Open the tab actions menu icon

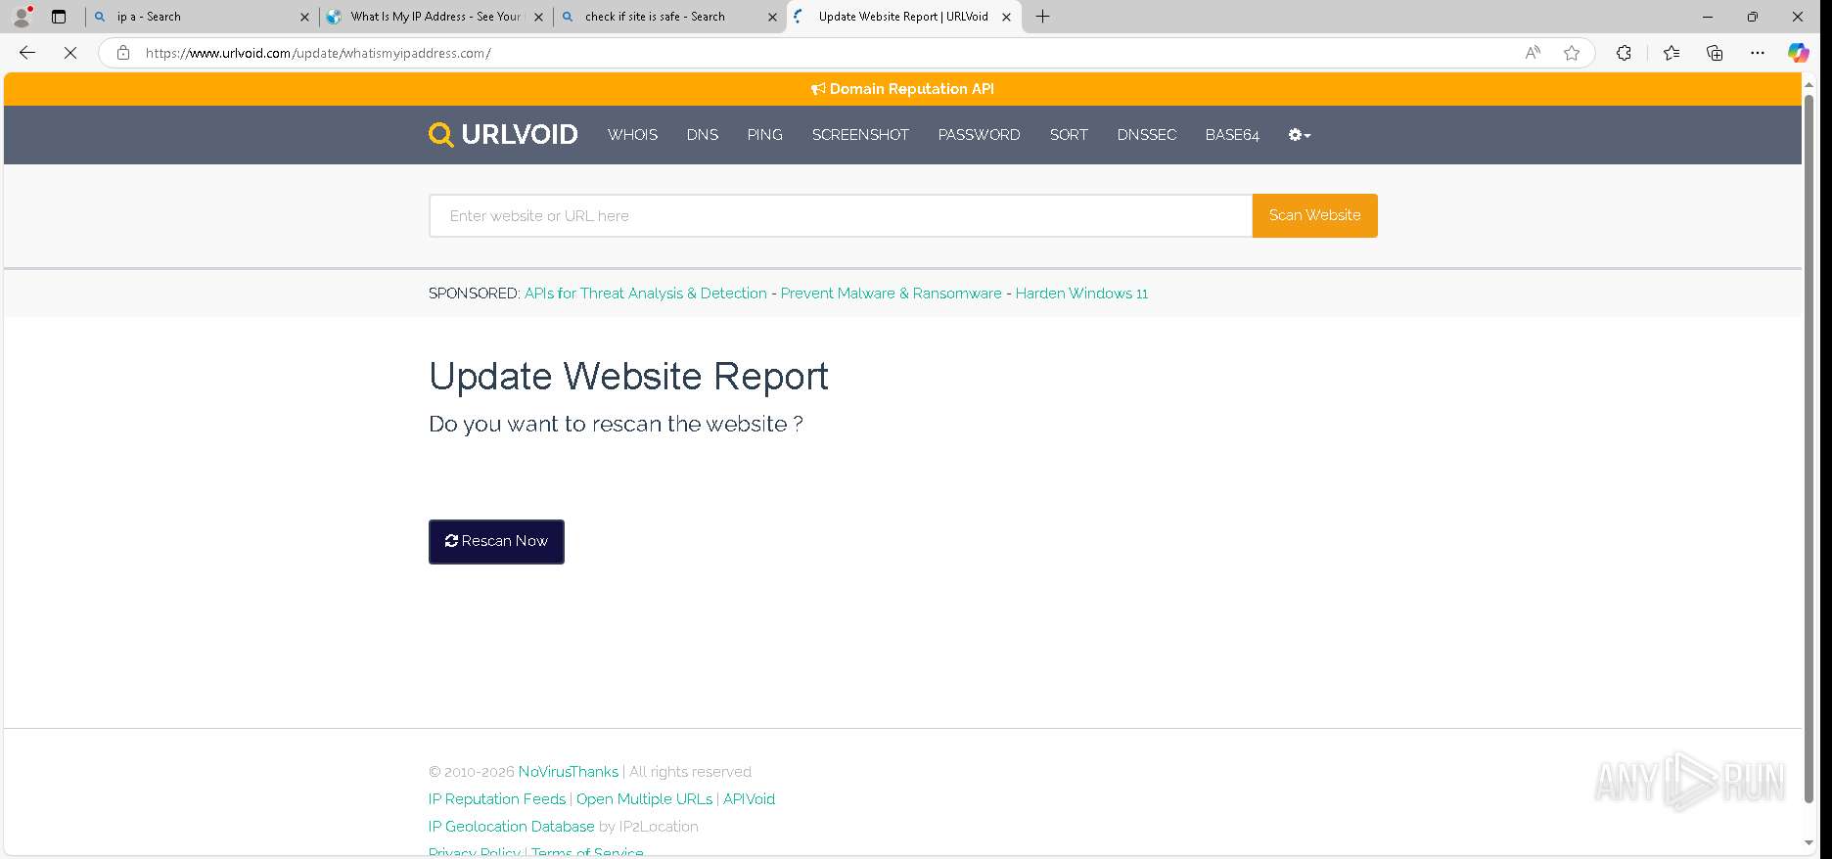click(59, 17)
